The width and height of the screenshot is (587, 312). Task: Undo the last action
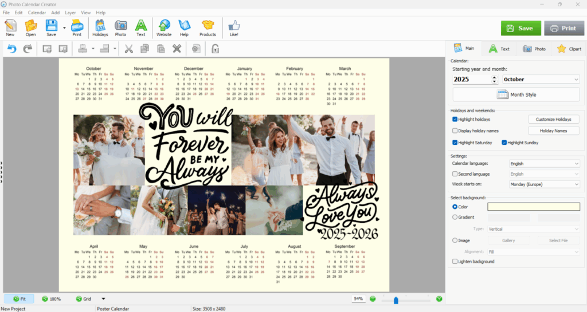(11, 49)
